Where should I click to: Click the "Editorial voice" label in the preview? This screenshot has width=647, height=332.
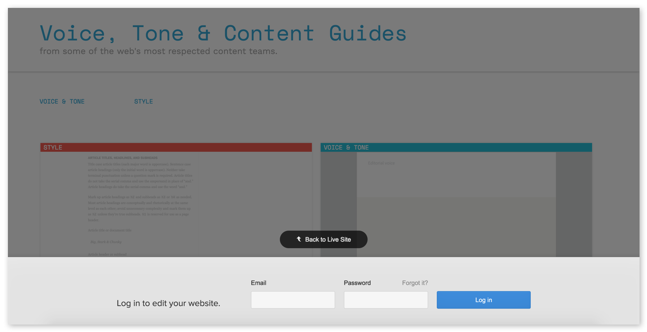pos(381,163)
